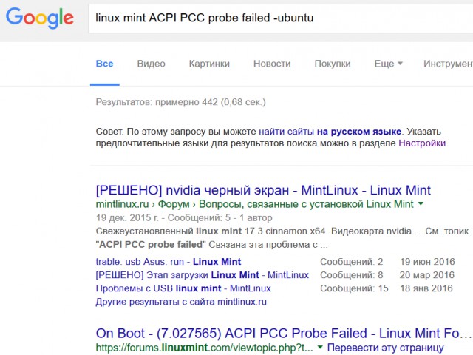Select the 18 янв 2016 date text
473x355 pixels.
(426, 288)
